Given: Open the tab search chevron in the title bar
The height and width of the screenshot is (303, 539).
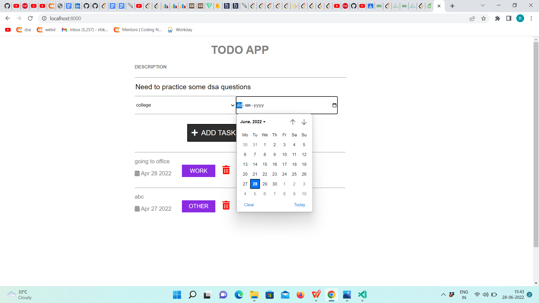Looking at the screenshot, I should point(483,5).
